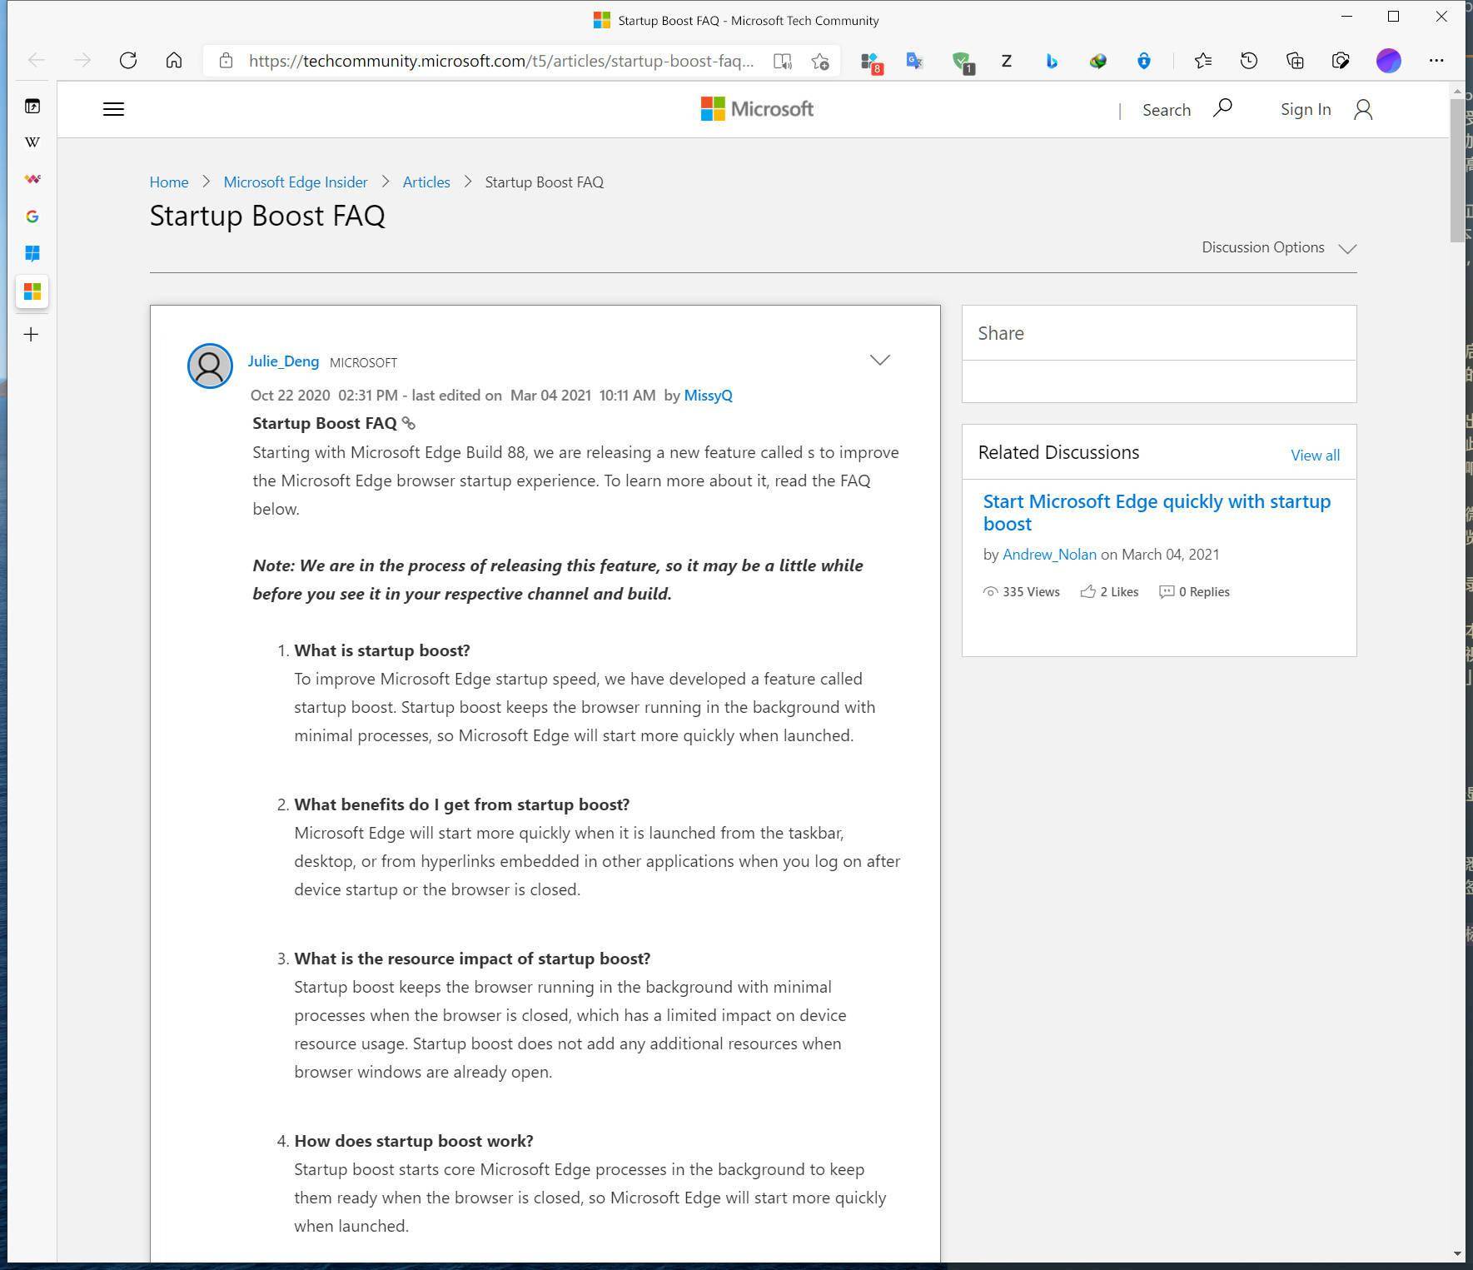Click the site lock icon in address bar
This screenshot has height=1270, width=1473.
[226, 61]
